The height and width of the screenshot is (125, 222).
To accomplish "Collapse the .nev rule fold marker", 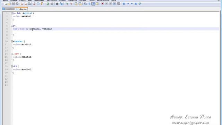I will 12,54.
